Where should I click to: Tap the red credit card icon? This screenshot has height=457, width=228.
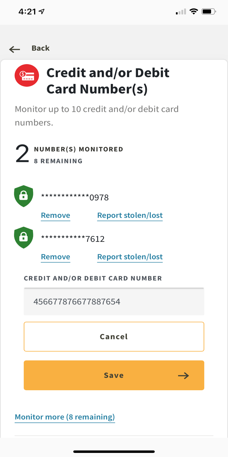27,75
